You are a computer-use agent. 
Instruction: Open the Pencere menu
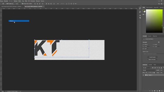pos(38,1)
